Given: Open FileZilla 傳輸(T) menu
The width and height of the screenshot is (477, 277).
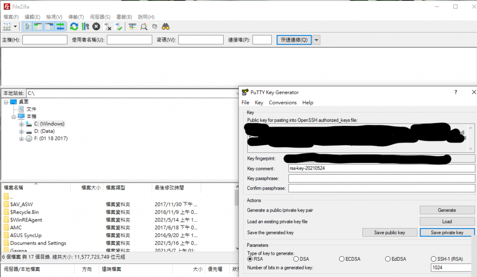Looking at the screenshot, I should [x=76, y=17].
